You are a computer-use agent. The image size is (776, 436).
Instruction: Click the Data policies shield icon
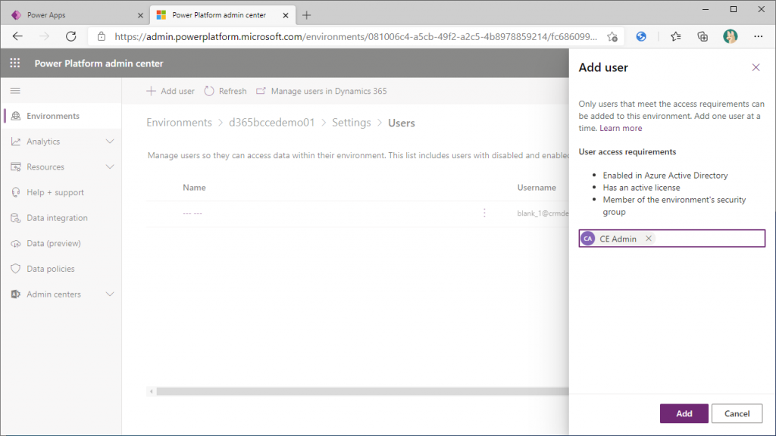16,269
